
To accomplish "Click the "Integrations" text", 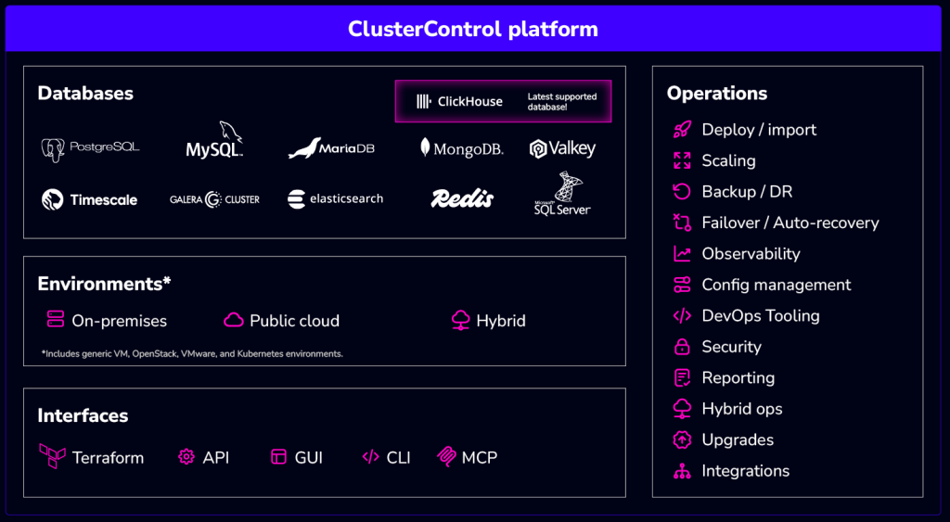I will pos(746,470).
